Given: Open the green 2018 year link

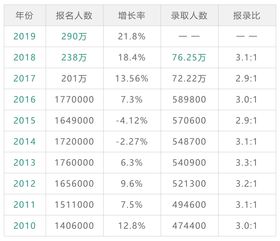Looking at the screenshot, I should point(25,57).
